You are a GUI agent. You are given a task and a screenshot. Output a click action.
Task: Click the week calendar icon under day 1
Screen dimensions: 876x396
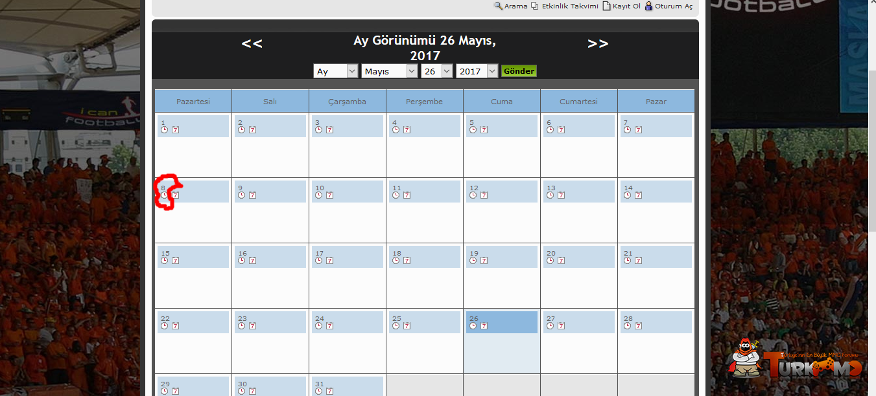coord(176,129)
